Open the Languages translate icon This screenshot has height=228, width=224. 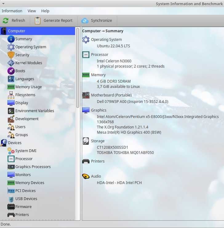(x=11, y=79)
